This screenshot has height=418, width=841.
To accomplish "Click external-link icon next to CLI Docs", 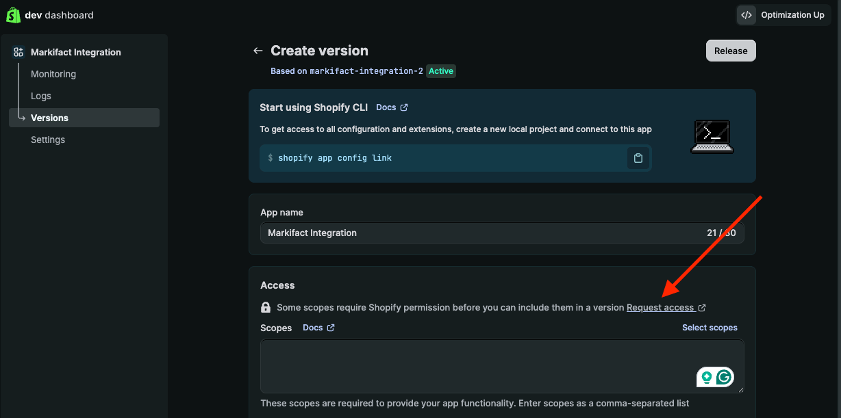I will [x=404, y=107].
